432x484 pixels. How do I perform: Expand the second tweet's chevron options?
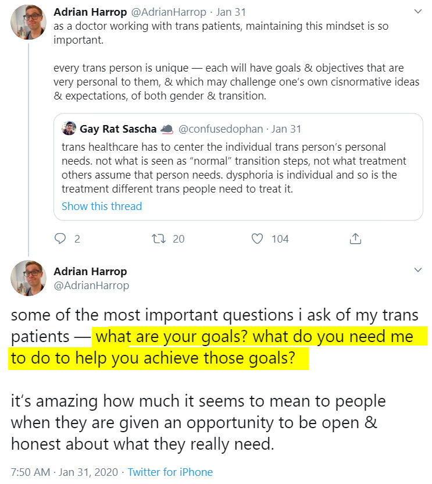pos(418,270)
